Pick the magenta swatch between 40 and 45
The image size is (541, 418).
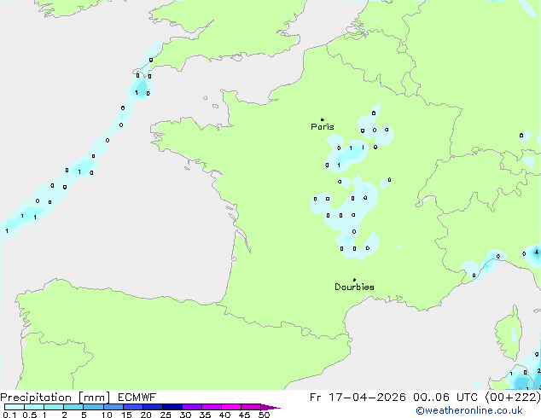pyautogui.click(x=231, y=407)
